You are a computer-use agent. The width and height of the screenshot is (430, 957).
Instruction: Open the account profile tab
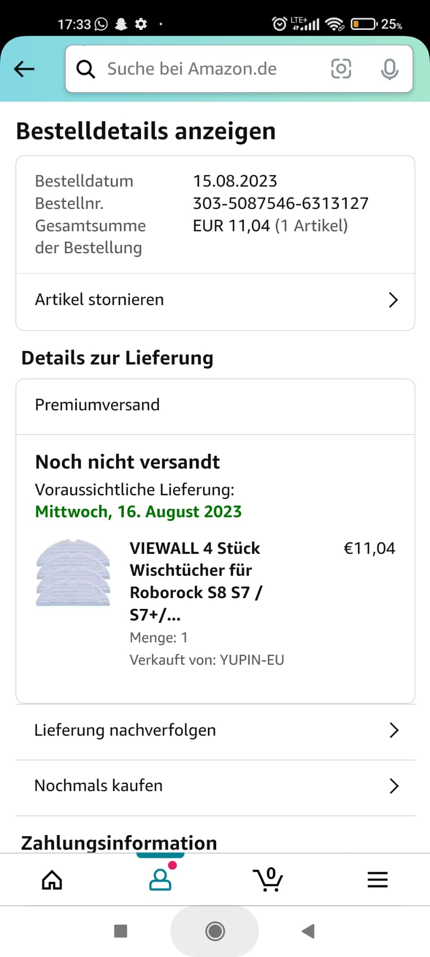point(160,880)
